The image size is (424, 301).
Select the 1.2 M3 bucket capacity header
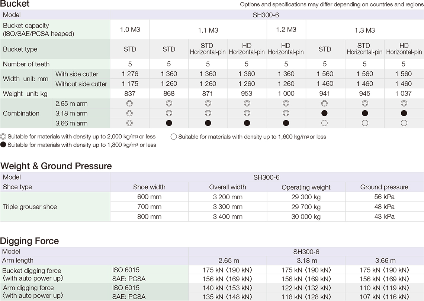coord(286,30)
